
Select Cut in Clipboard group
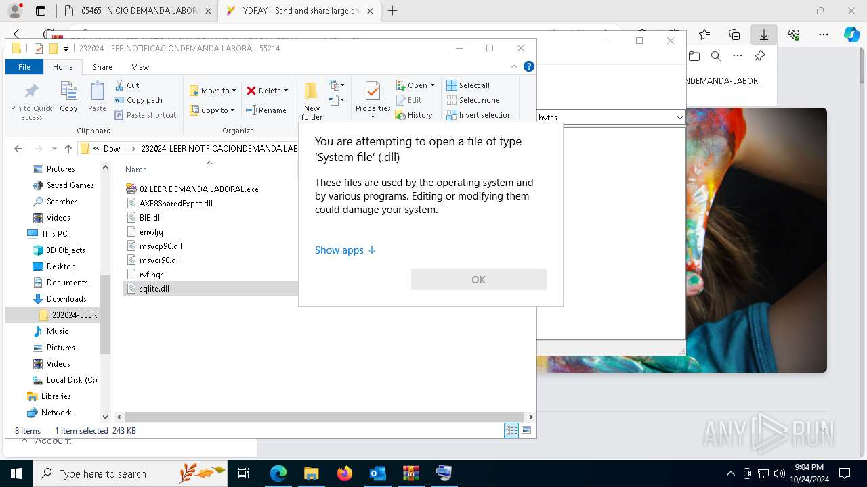[x=127, y=85]
